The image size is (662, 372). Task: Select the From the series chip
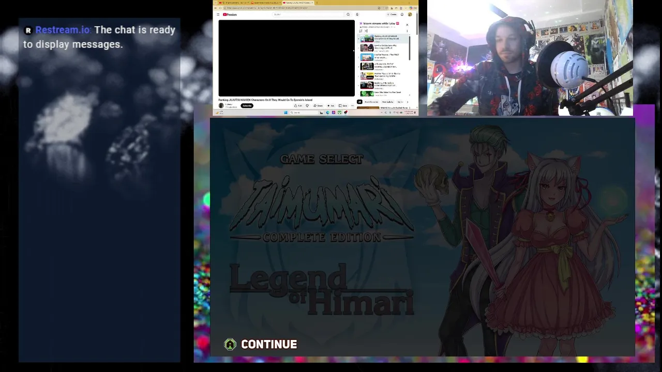click(371, 102)
